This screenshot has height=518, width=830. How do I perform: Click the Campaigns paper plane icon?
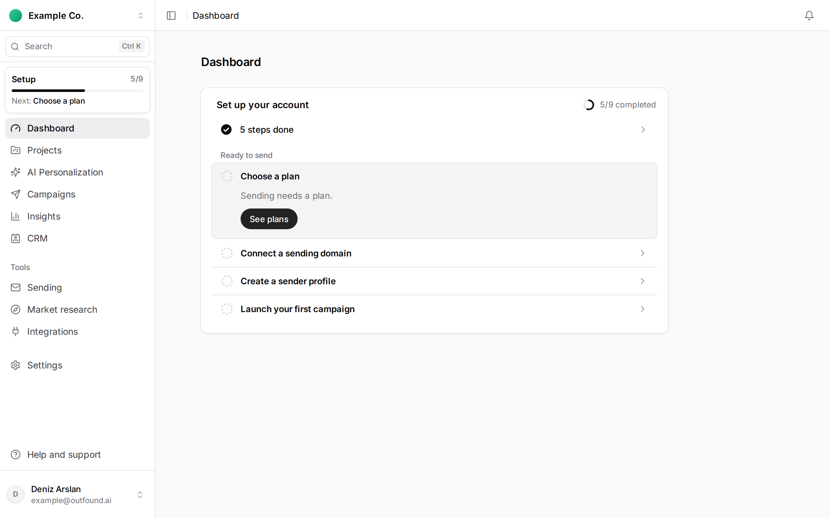[x=16, y=194]
